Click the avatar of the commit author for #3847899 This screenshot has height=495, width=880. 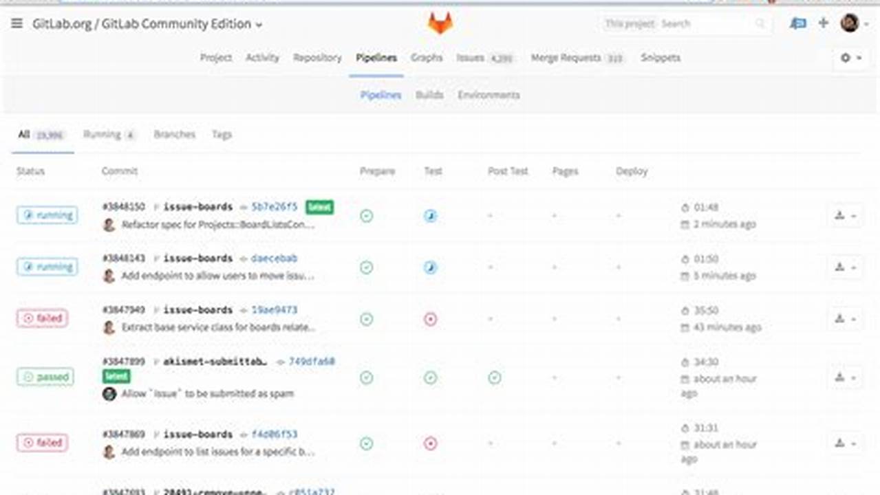[109, 393]
